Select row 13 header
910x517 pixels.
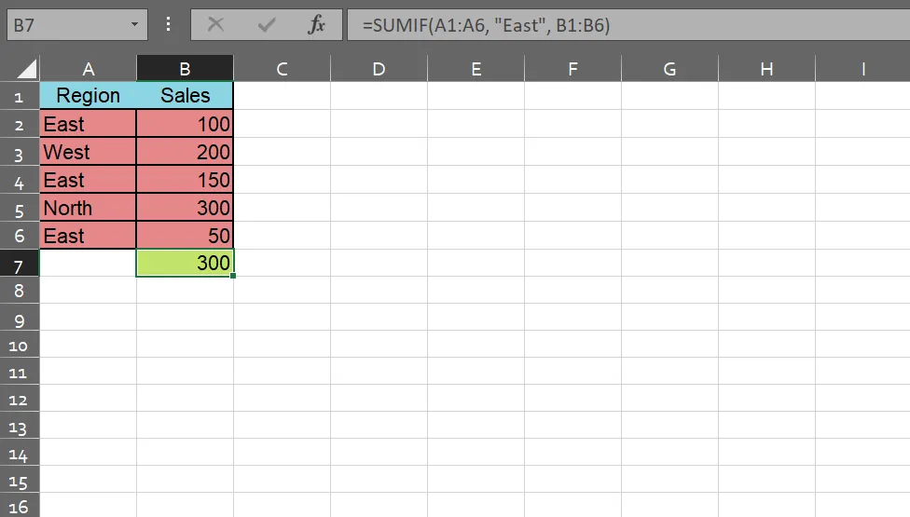tap(20, 426)
